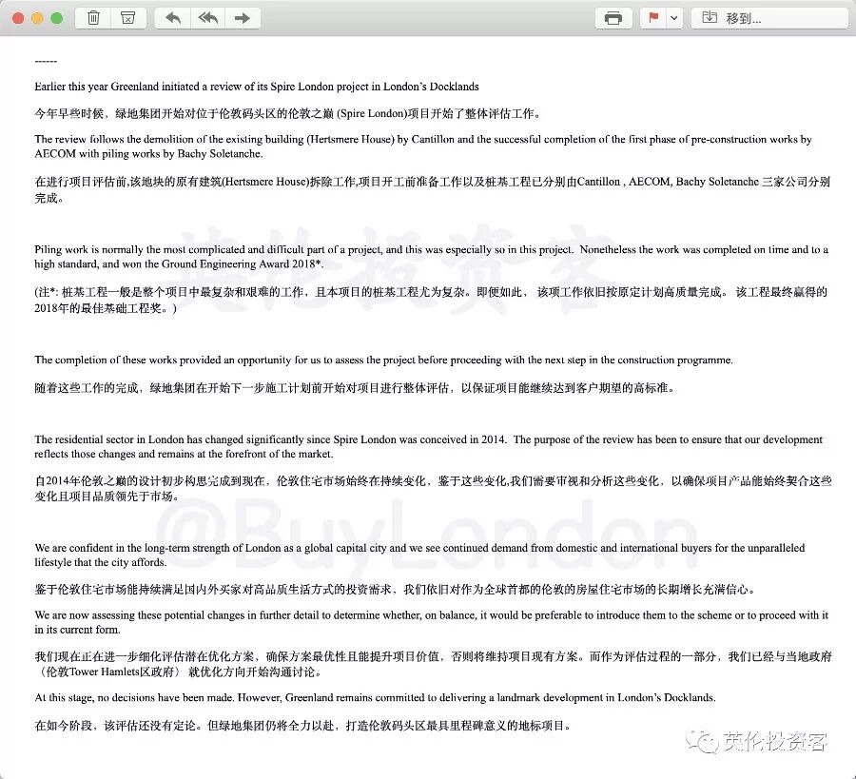Close the mail window with red button
This screenshot has height=779, width=856.
click(18, 18)
